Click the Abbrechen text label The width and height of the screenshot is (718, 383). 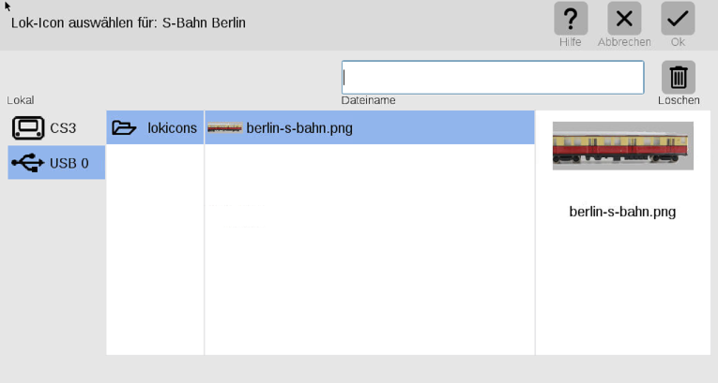tap(624, 42)
